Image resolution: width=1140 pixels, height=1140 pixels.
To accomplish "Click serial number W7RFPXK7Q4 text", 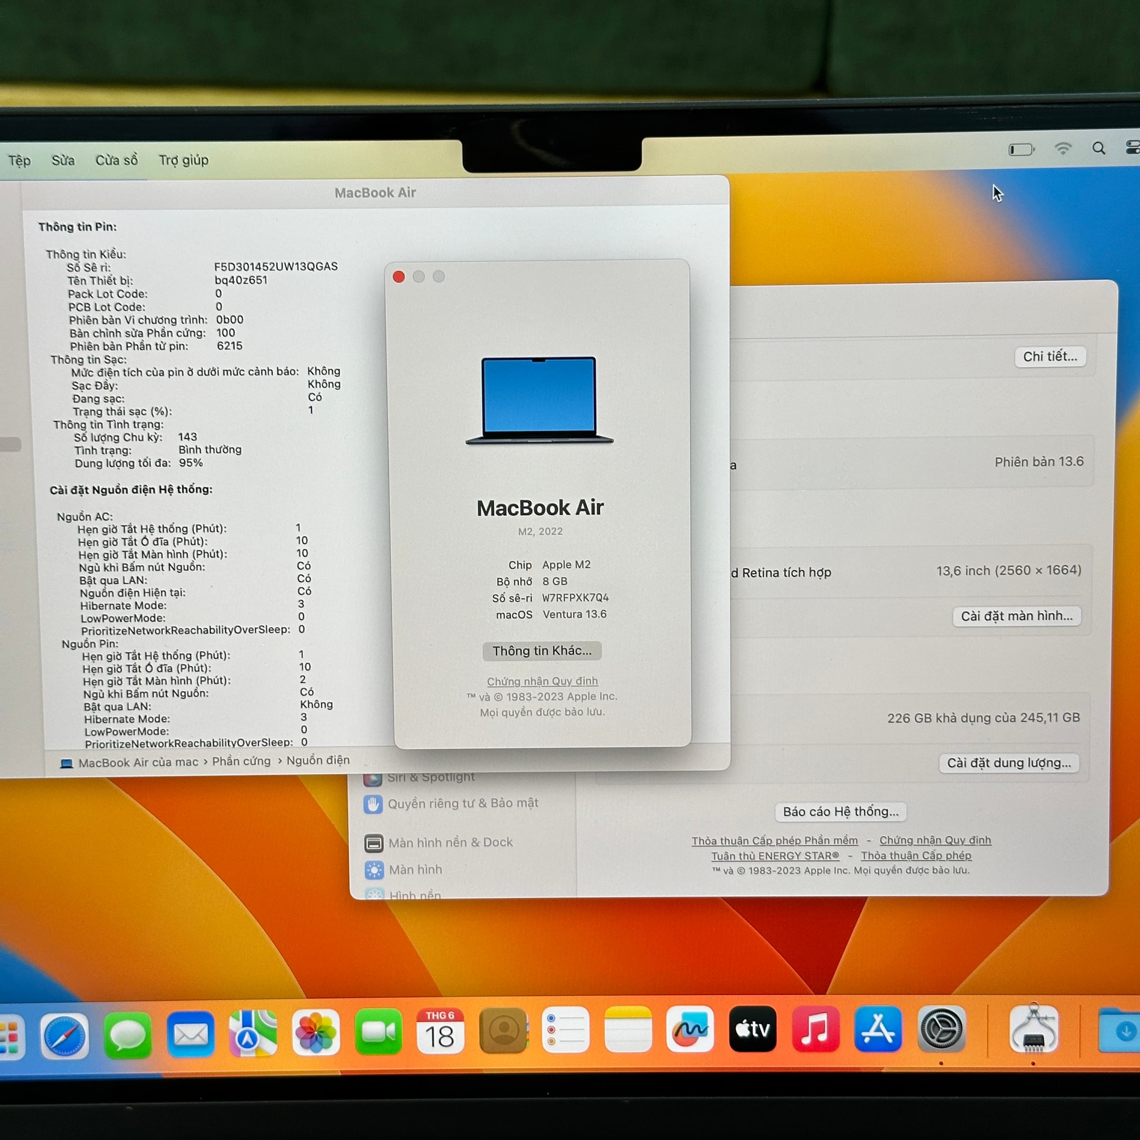I will (x=575, y=598).
